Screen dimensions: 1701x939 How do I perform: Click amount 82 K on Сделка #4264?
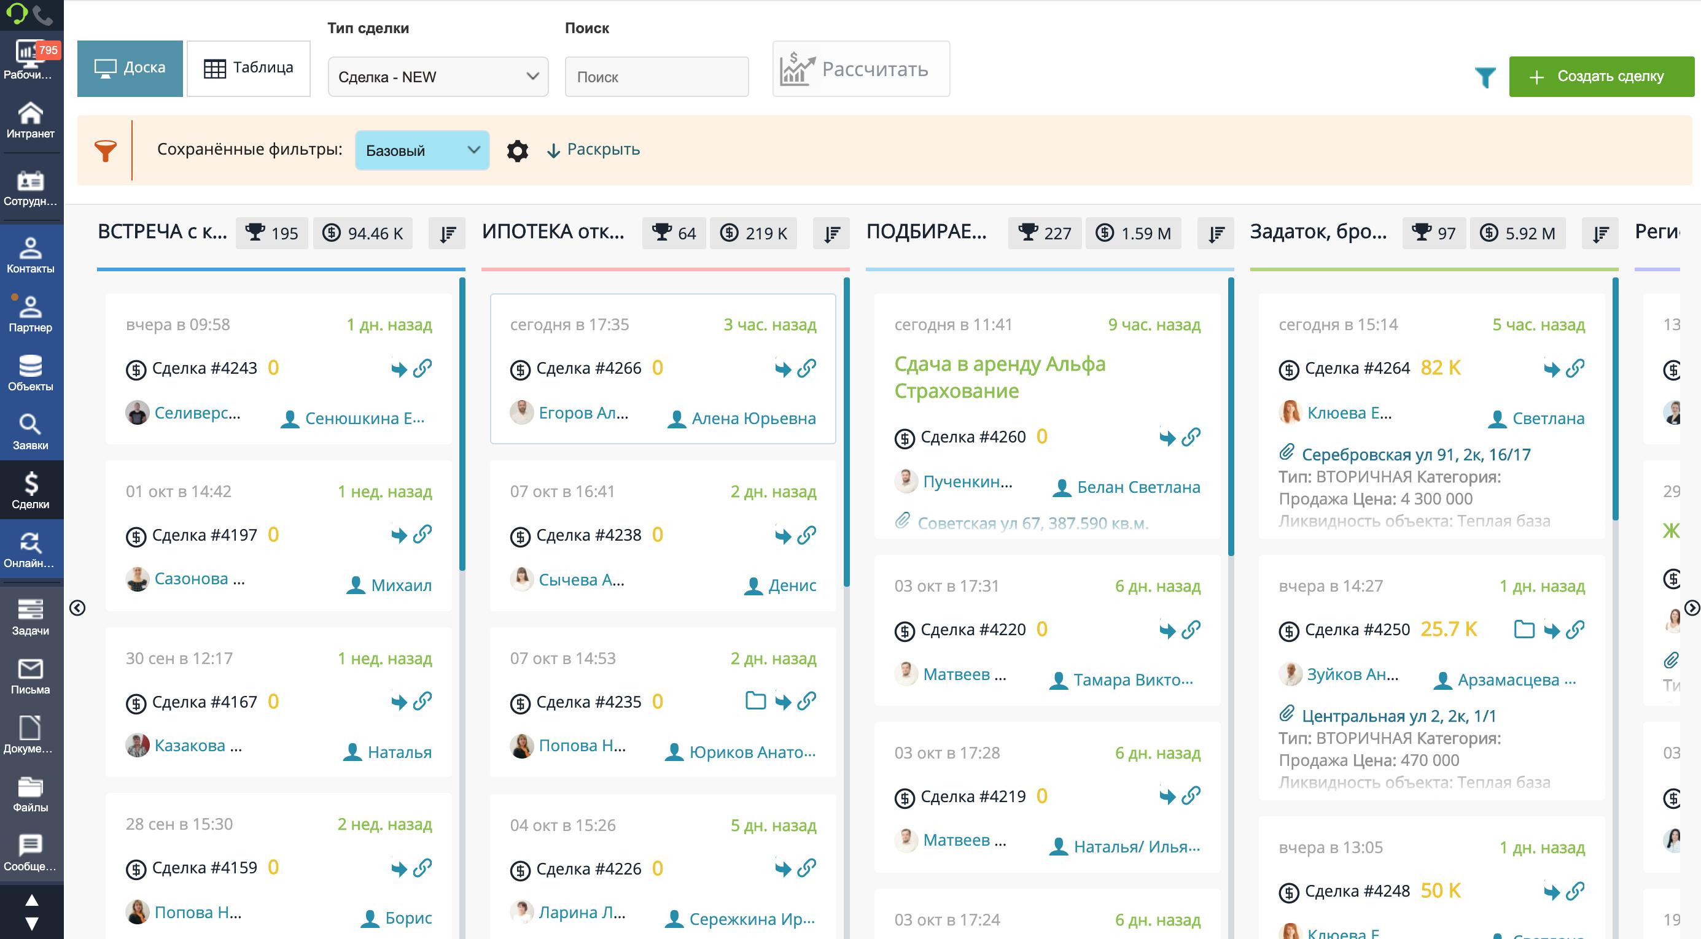coord(1440,368)
